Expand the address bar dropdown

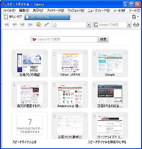[x=89, y=25]
